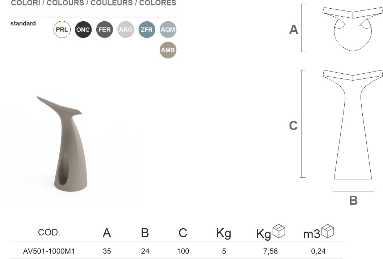The height and width of the screenshot is (259, 383).
Task: Click the COD. column header
Action: 49,233
